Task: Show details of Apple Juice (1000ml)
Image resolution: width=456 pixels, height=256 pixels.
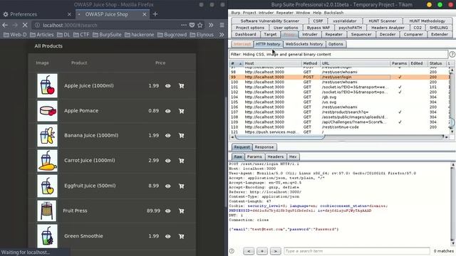Action: click(x=168, y=86)
